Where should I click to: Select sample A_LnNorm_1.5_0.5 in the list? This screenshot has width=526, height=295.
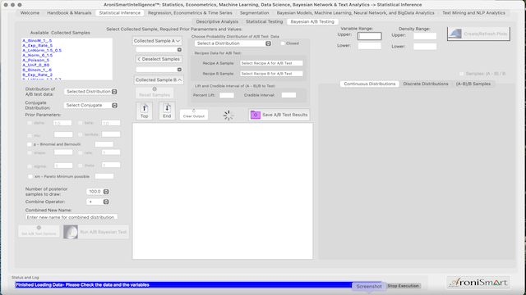42,51
